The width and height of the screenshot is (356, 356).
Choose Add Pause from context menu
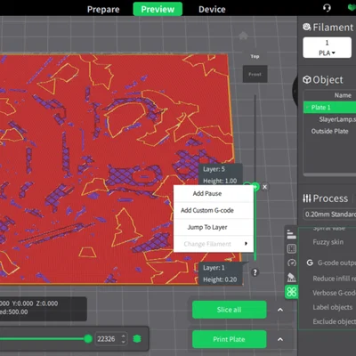coord(207,194)
